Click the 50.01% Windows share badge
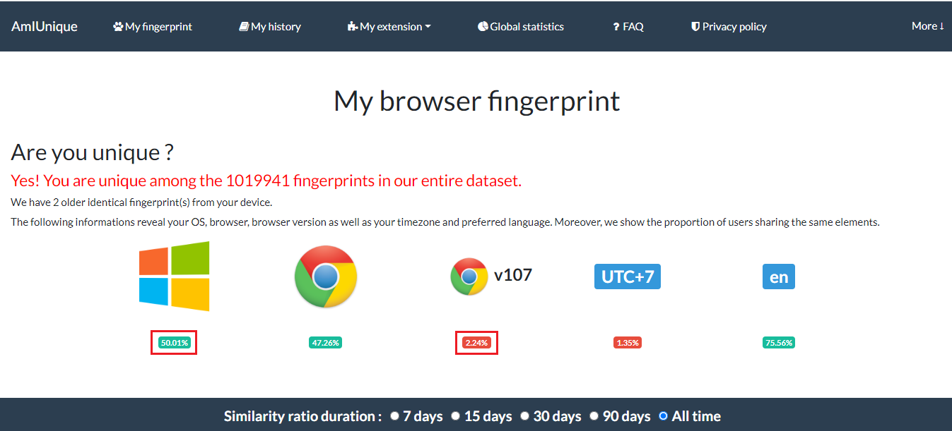The height and width of the screenshot is (431, 952). 174,343
